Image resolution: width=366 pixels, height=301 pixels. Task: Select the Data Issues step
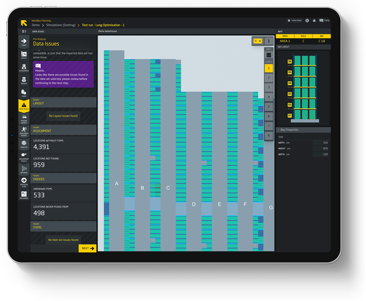tap(24, 106)
